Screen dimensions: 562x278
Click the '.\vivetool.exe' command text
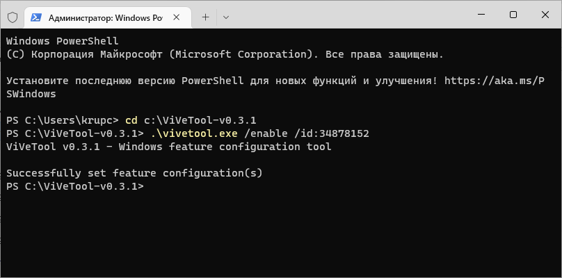coord(194,133)
